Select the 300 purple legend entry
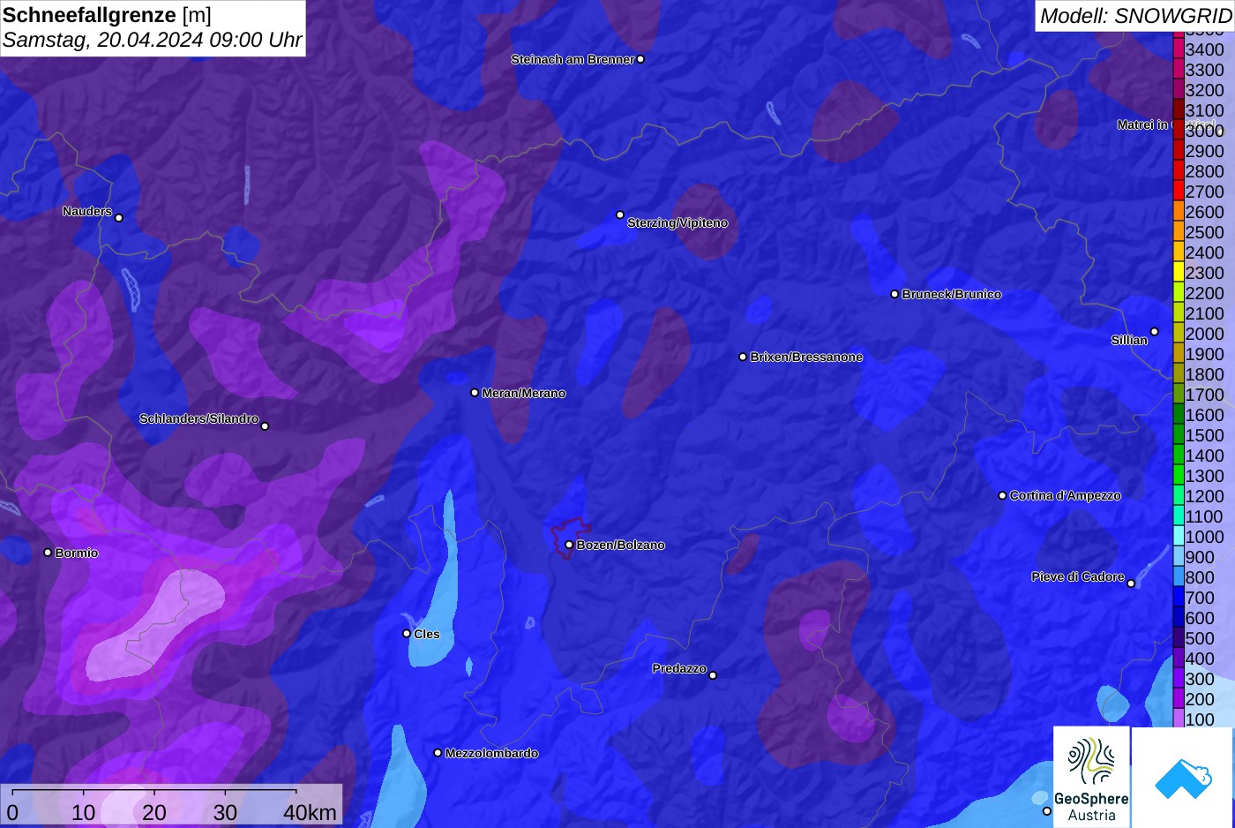Screen dimensions: 1235x828 click(1179, 679)
